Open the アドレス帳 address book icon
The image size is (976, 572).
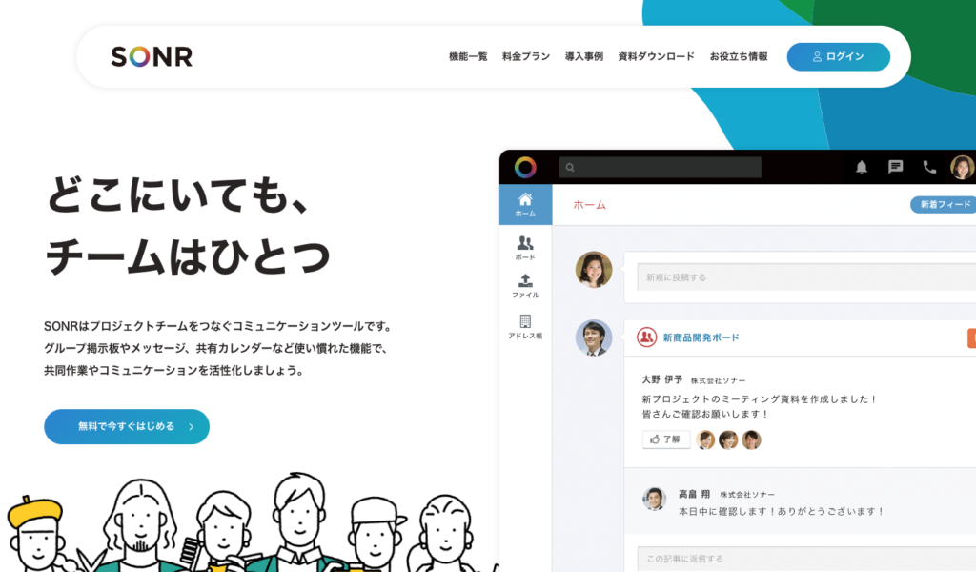(x=525, y=326)
